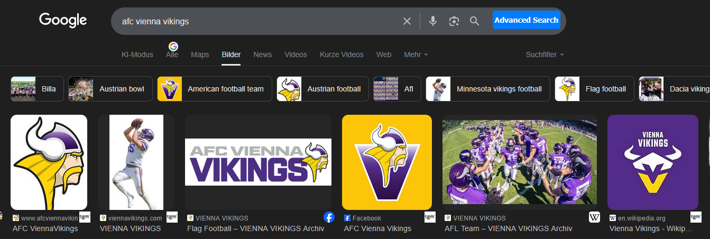
Task: Switch to the KI-Modus tab
Action: click(x=137, y=54)
